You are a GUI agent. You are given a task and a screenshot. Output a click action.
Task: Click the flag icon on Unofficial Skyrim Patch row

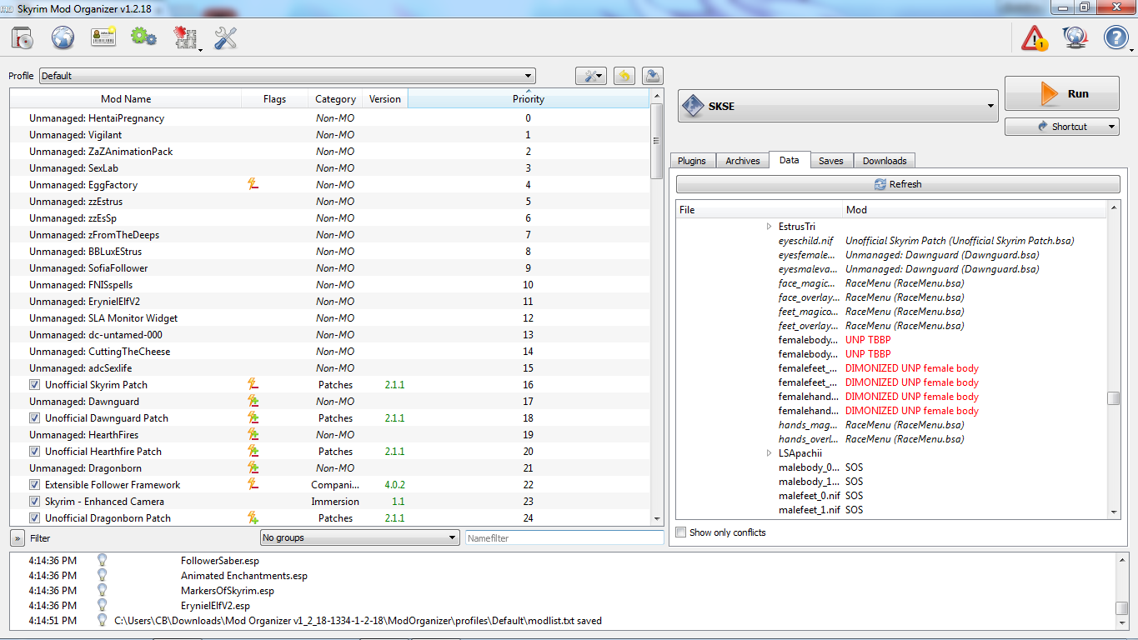[253, 385]
